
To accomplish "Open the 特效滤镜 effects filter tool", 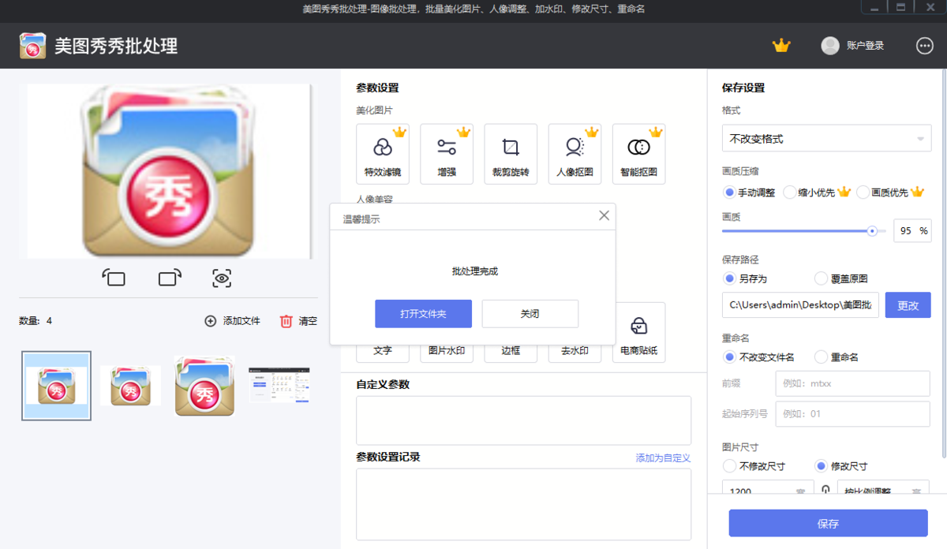I will point(383,154).
